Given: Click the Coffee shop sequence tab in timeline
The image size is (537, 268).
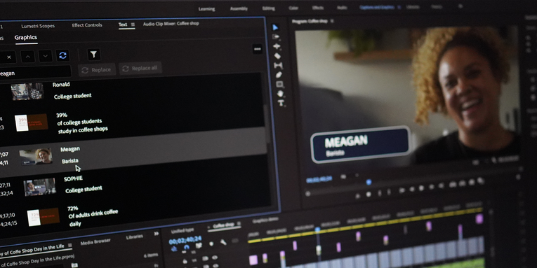Looking at the screenshot, I should pyautogui.click(x=223, y=225).
